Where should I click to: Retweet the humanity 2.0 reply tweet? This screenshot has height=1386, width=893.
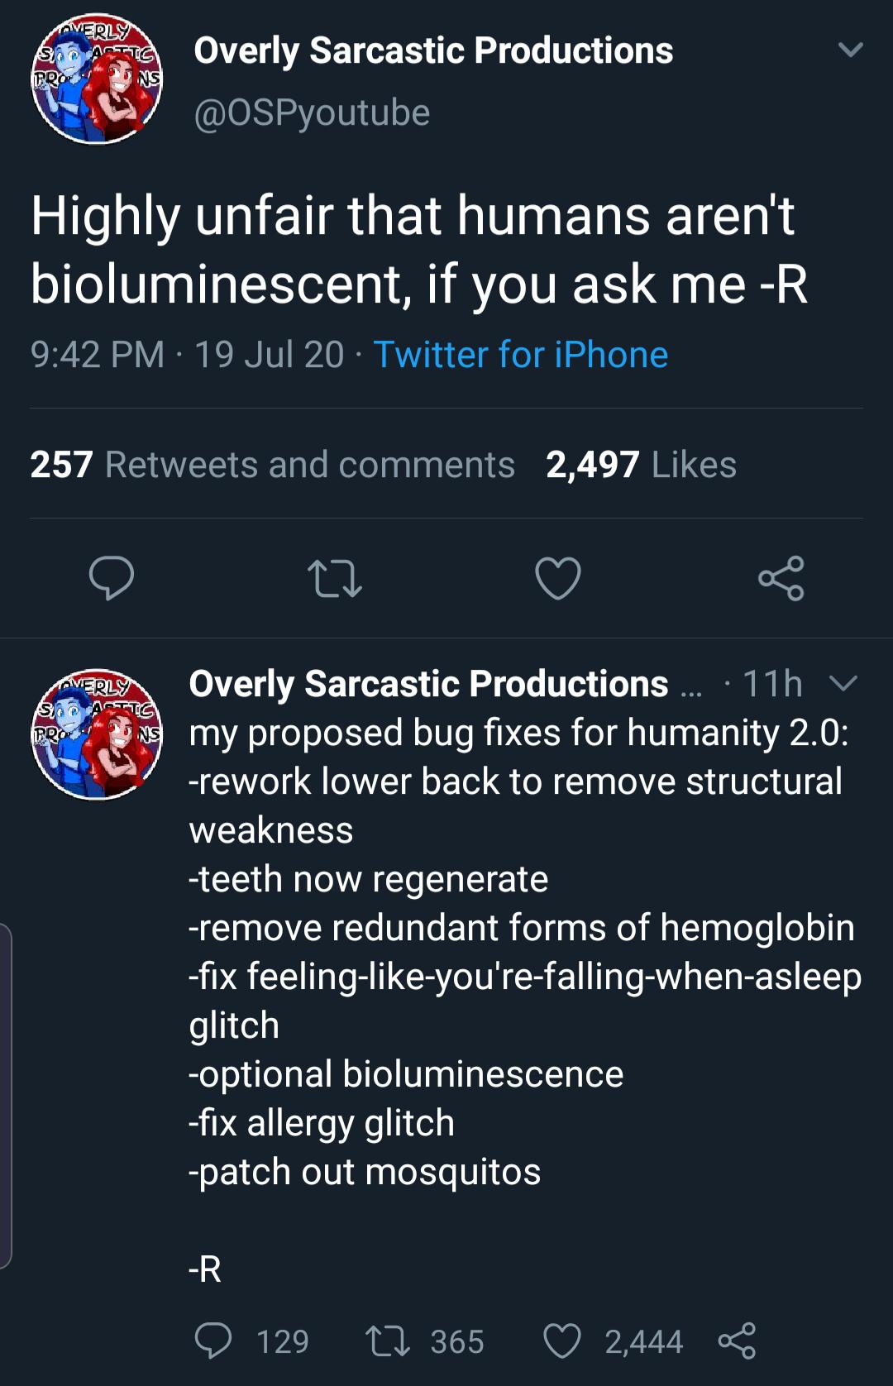pos(425,1341)
